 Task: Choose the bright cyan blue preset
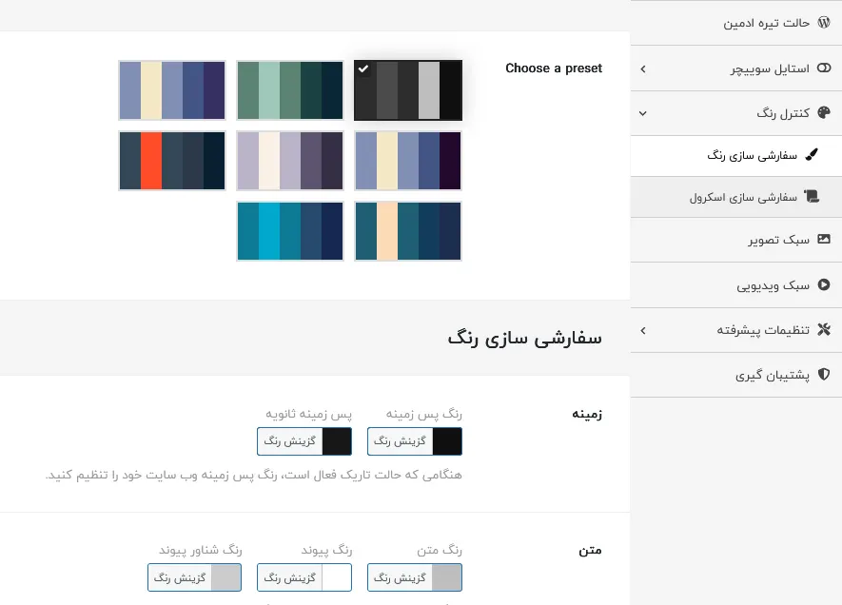290,231
